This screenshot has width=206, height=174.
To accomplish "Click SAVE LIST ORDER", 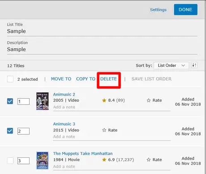I will click(151, 79).
